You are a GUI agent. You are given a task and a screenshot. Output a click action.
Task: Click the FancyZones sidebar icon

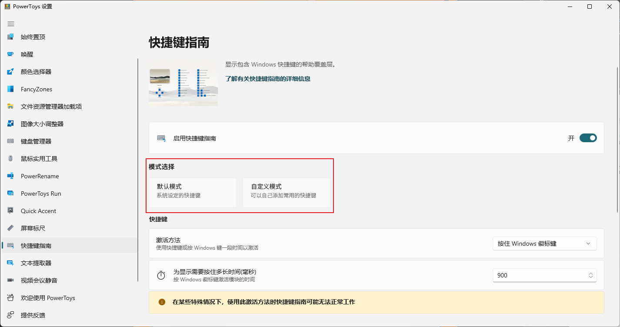click(11, 89)
